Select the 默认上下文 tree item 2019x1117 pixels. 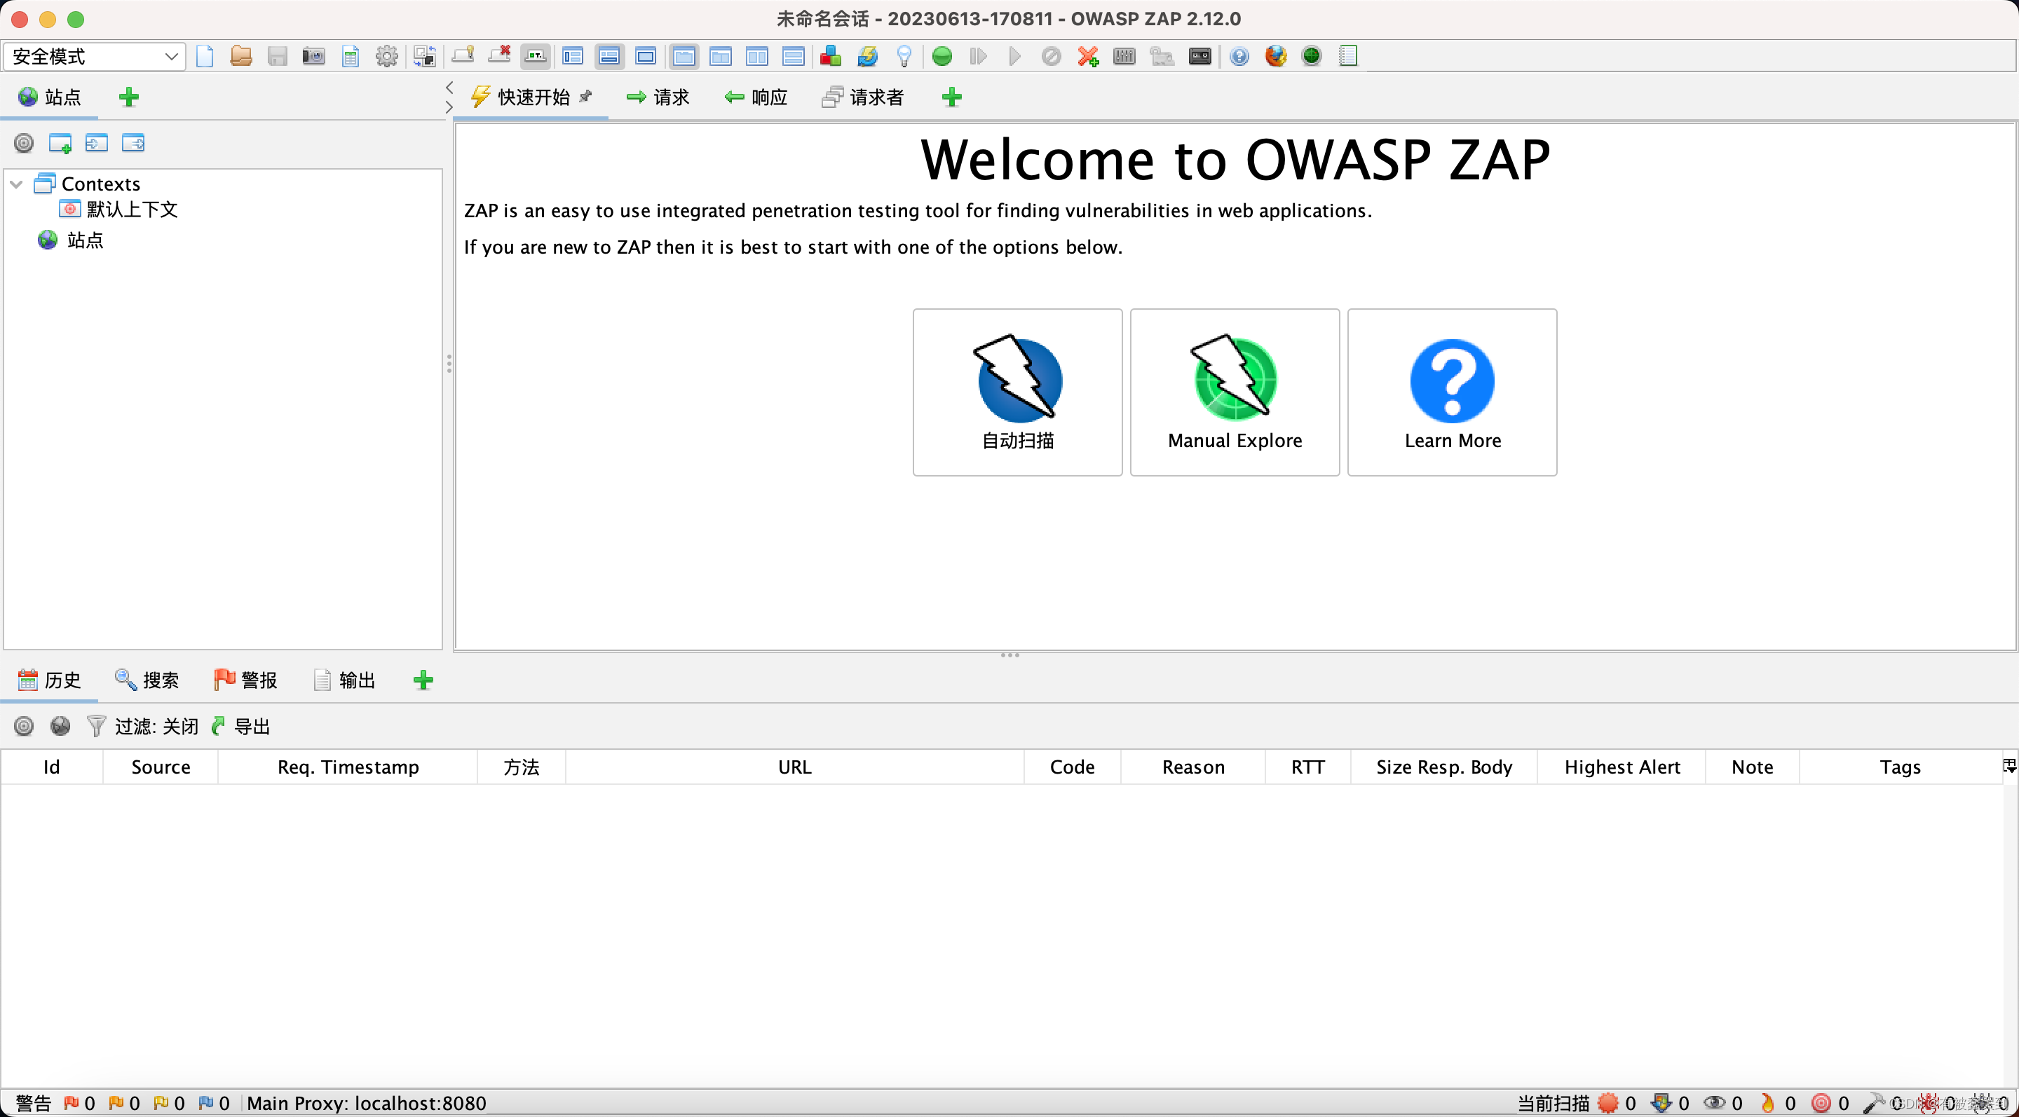[x=132, y=209]
